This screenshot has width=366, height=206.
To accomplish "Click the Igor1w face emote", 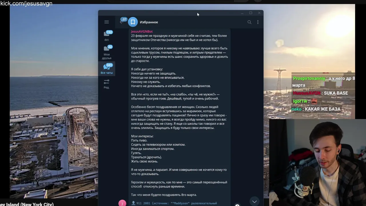I will point(314,101).
